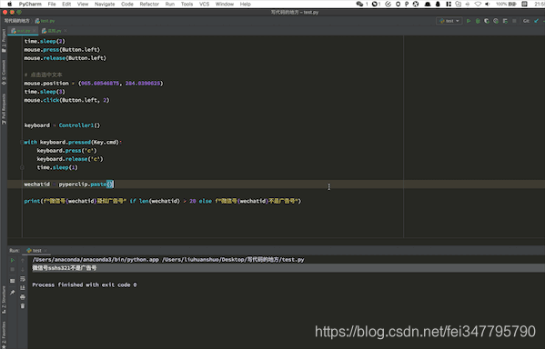Click the stop square in the Run panel
Image resolution: width=545 pixels, height=349 pixels.
coord(13,270)
